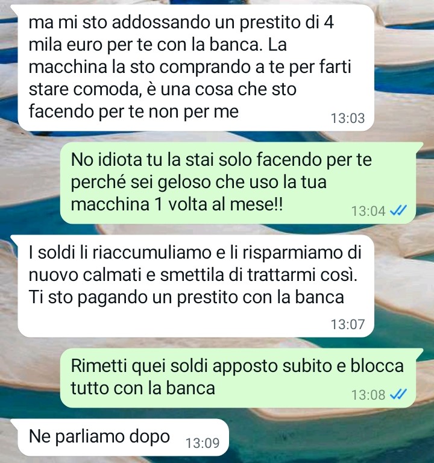The image size is (434, 463).
Task: Click the 13:04 timestamp
Action: point(368,211)
